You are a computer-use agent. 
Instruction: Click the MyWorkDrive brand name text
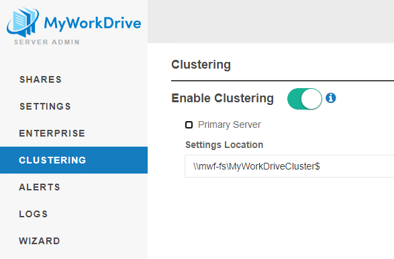pyautogui.click(x=93, y=24)
